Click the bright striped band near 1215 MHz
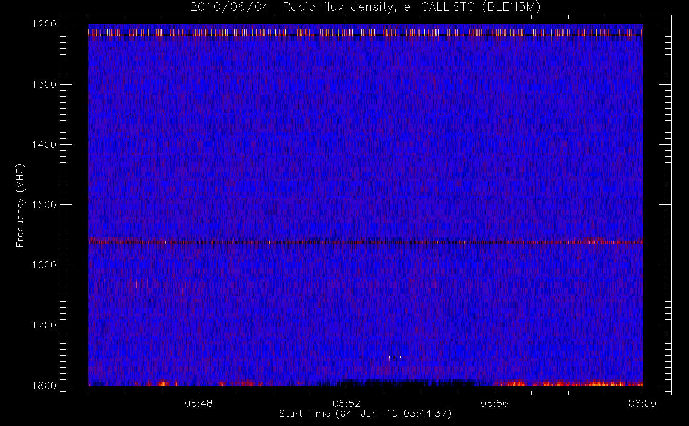Image resolution: width=689 pixels, height=426 pixels. (x=365, y=33)
